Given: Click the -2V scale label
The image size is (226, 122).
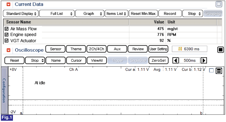Looking at the screenshot, I should click(13, 112).
